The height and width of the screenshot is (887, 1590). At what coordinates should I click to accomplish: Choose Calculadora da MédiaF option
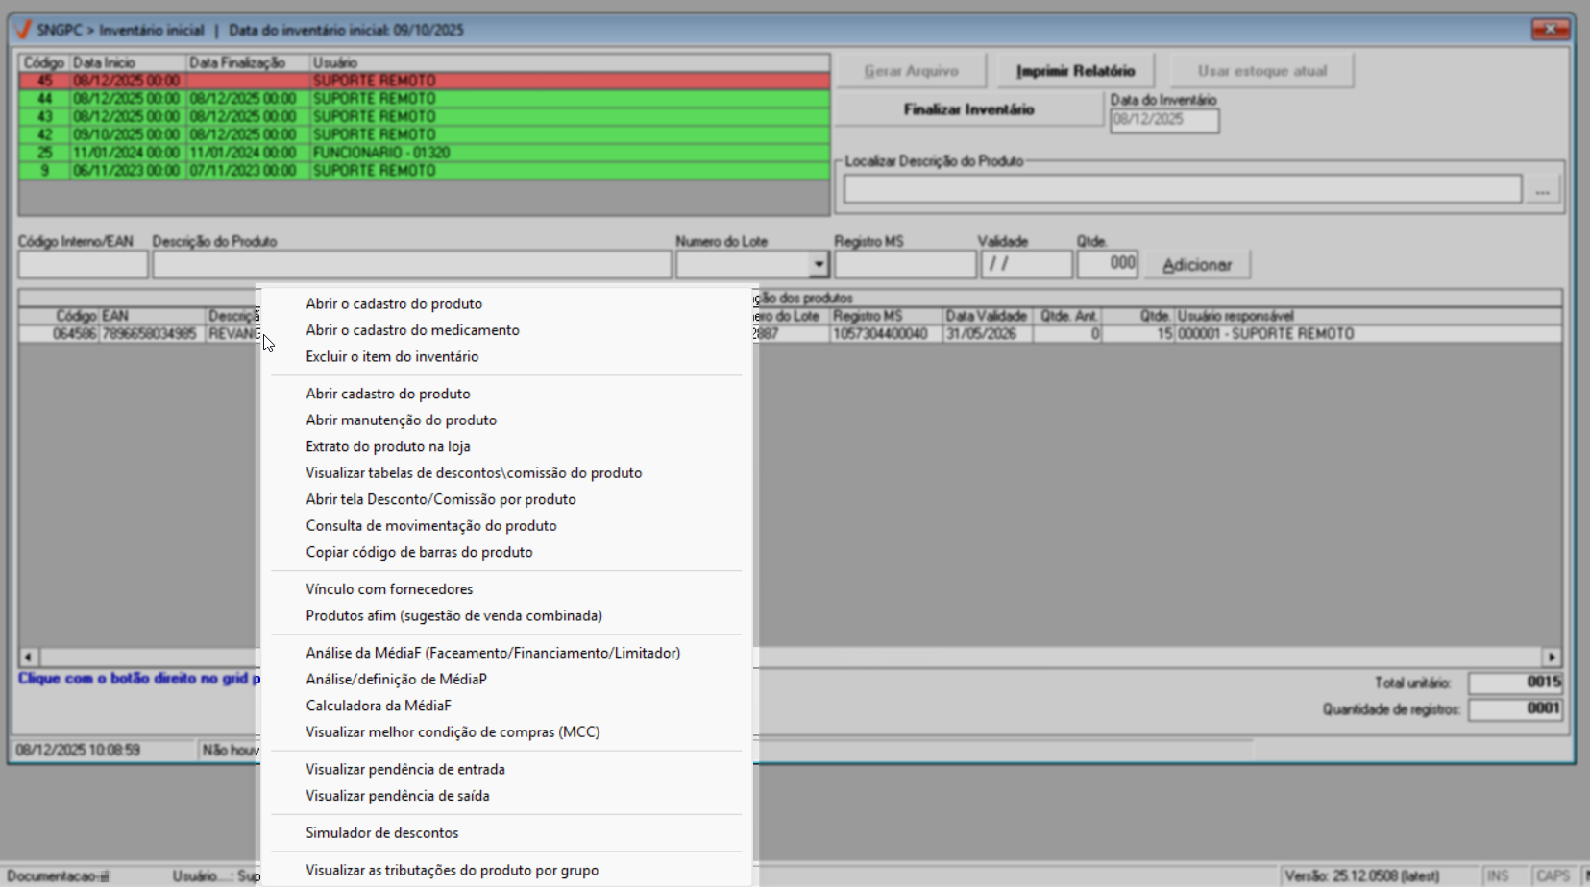click(x=378, y=706)
